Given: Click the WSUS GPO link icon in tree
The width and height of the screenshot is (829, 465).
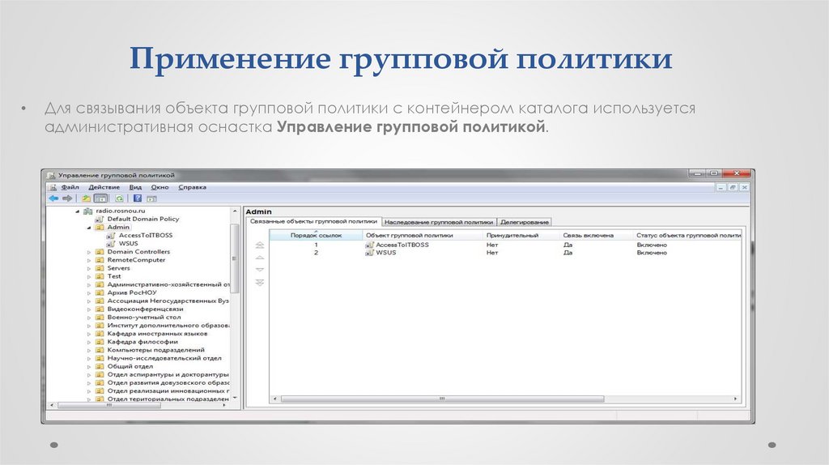Looking at the screenshot, I should pos(110,244).
